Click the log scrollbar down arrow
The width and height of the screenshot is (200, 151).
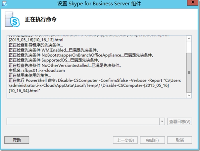click(x=189, y=95)
